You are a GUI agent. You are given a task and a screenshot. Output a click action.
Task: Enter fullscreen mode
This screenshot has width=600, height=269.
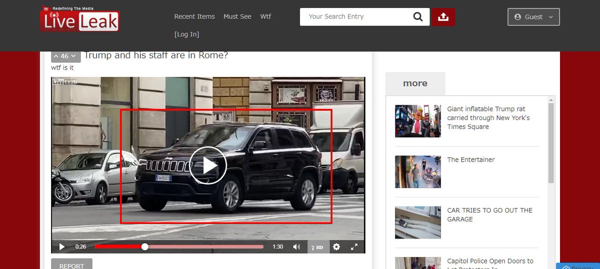tap(354, 246)
